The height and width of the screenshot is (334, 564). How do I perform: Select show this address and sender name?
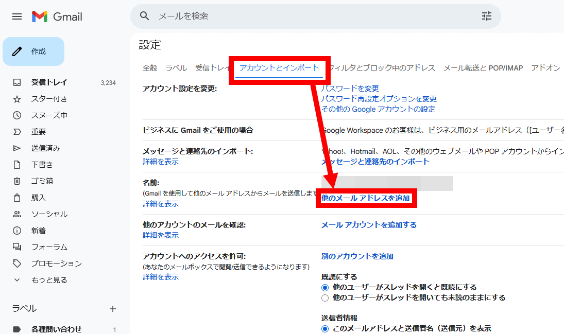tap(325, 328)
